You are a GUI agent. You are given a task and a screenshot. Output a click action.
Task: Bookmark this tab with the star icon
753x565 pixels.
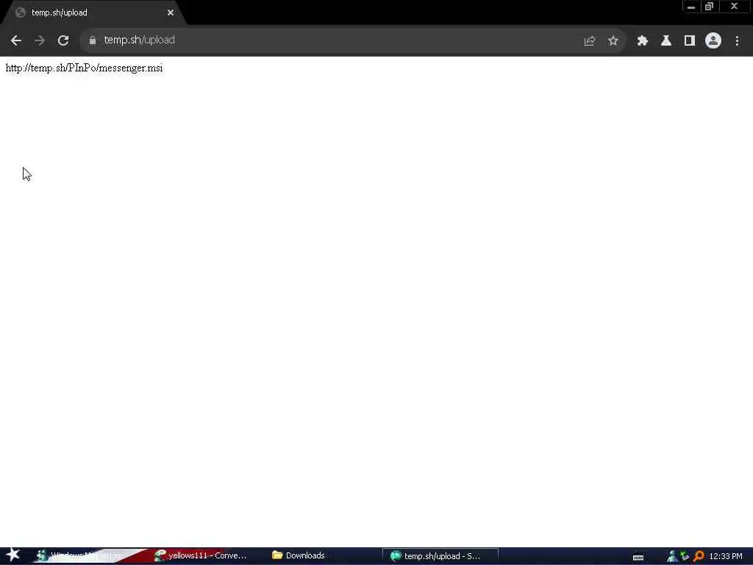point(613,41)
